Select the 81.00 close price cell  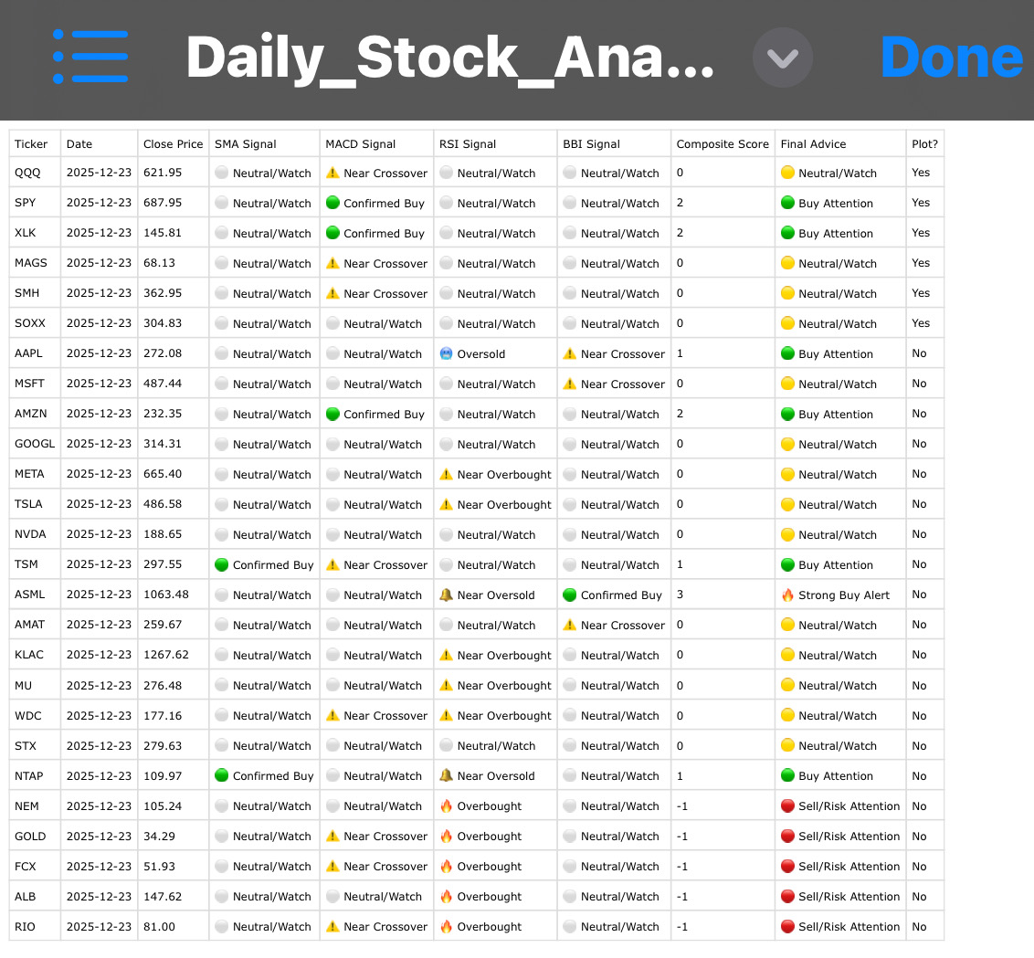[174, 926]
